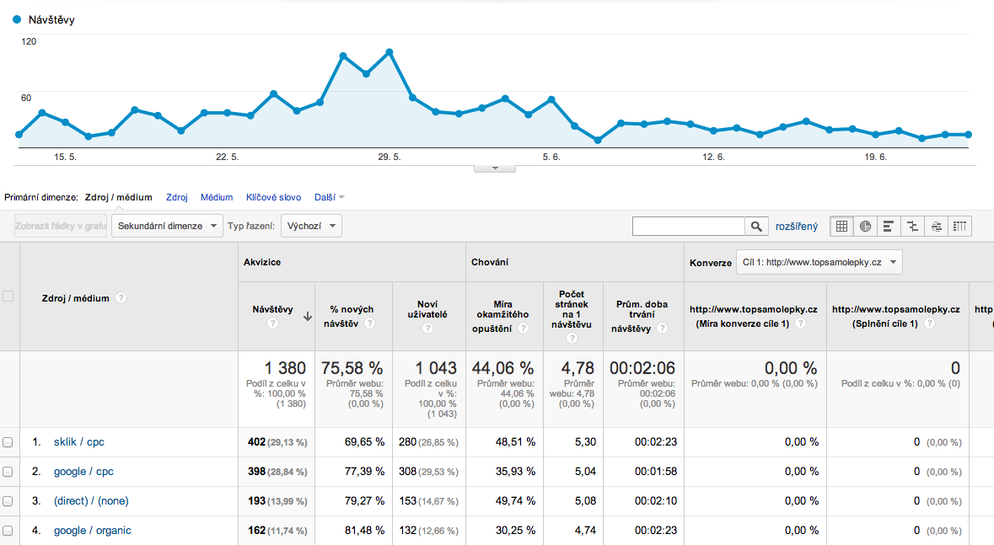Screen dimensions: 994x545
Task: Open help icon beside Míra konverze cíle 1
Action: point(801,323)
